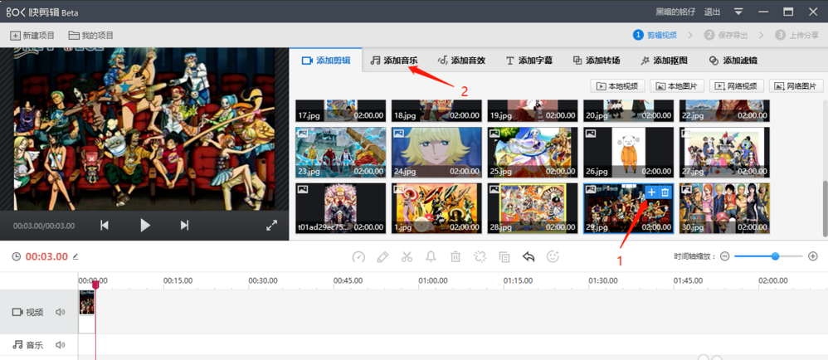
Task: Go to step 上传分享
Action: 796,36
